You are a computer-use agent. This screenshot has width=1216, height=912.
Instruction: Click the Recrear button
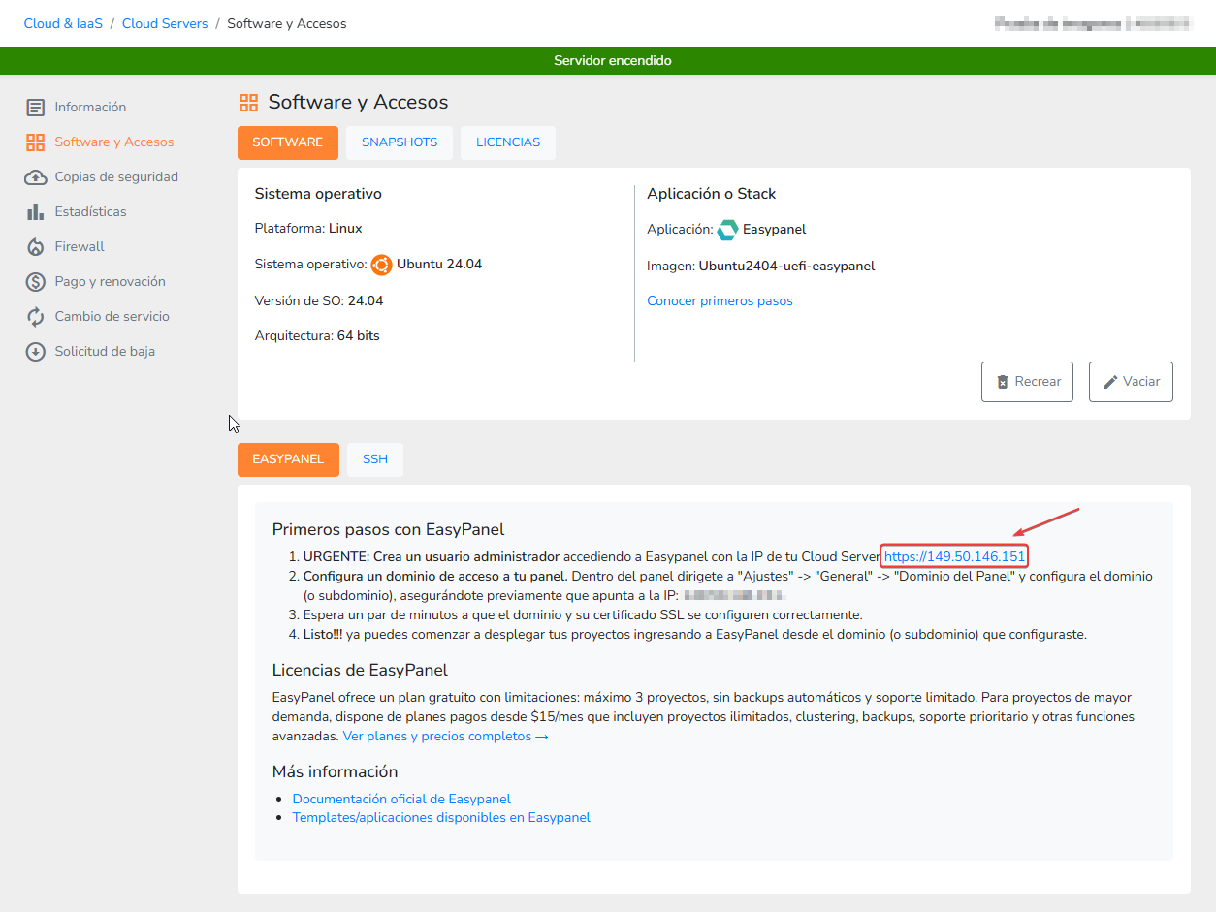[1027, 382]
